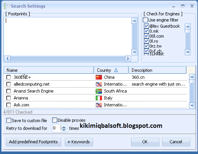Click the South Africa flag icon
Screen dimensions: 198x154
click(99, 91)
